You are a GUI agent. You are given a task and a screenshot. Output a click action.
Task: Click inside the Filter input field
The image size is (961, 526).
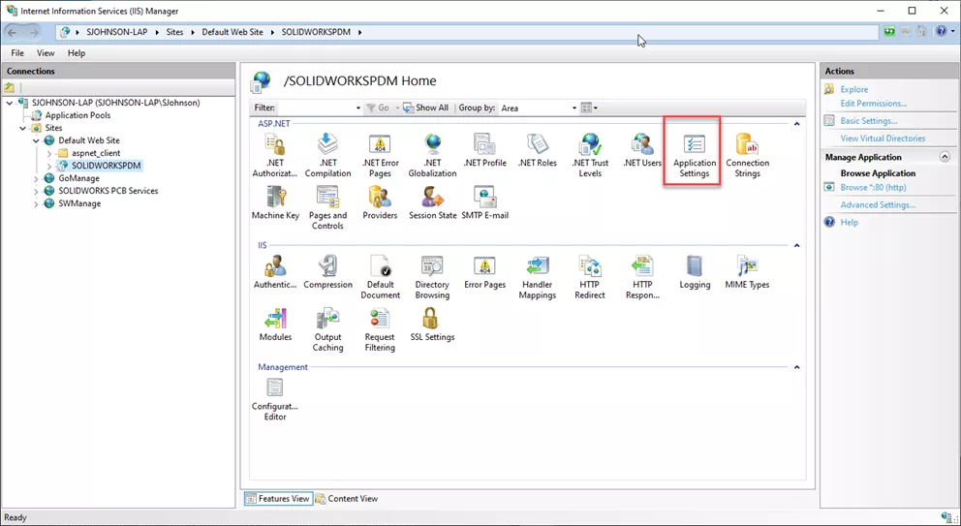coord(315,108)
